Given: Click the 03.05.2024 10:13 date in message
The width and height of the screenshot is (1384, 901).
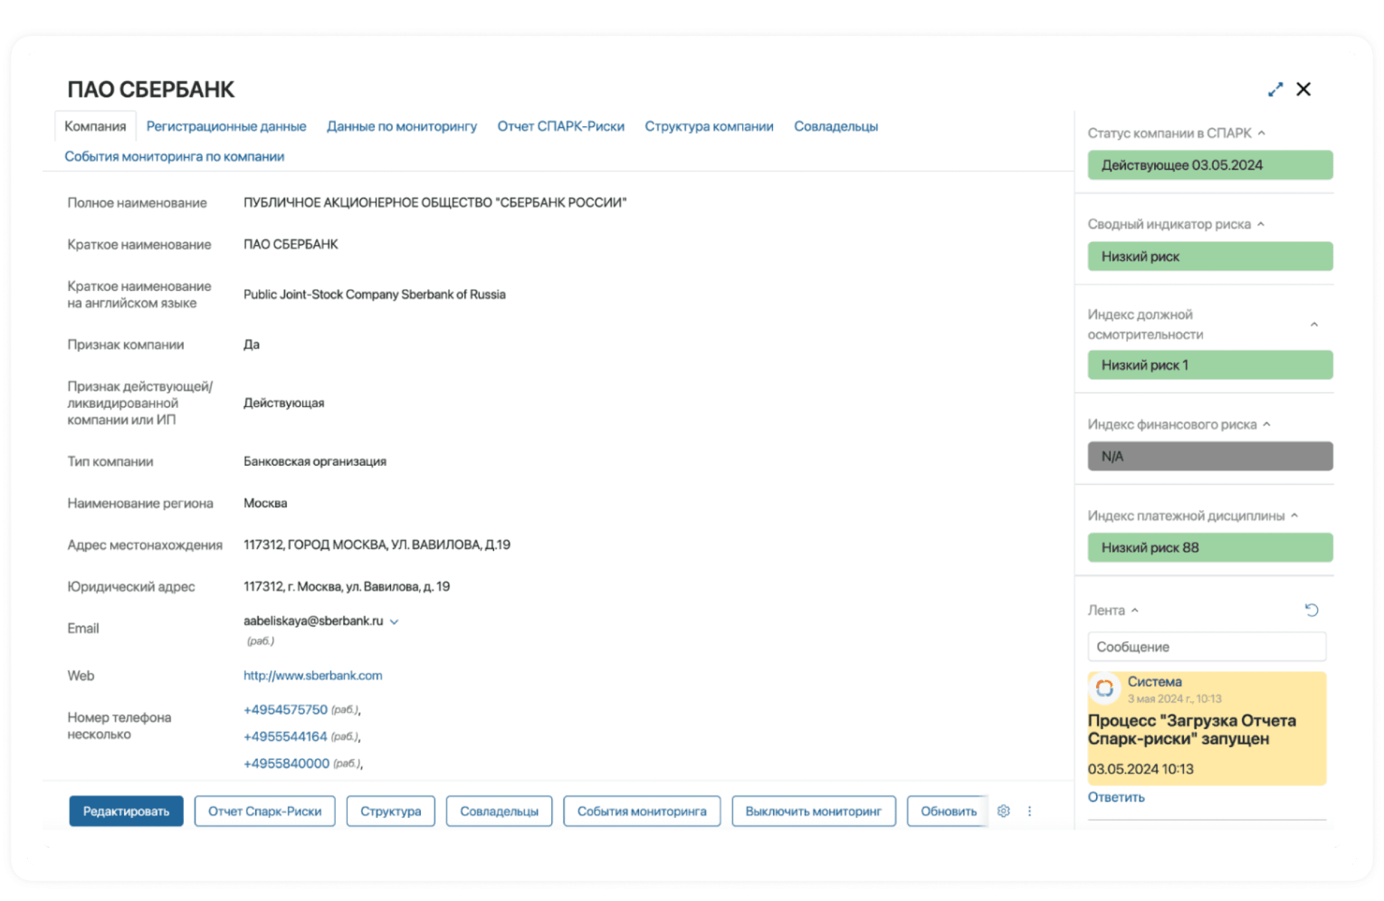Looking at the screenshot, I should click(x=1141, y=769).
